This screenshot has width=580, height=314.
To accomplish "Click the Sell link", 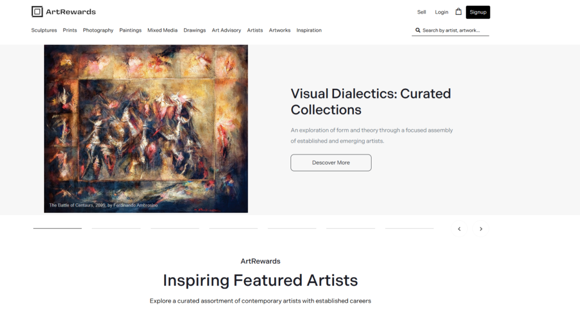I will [421, 12].
